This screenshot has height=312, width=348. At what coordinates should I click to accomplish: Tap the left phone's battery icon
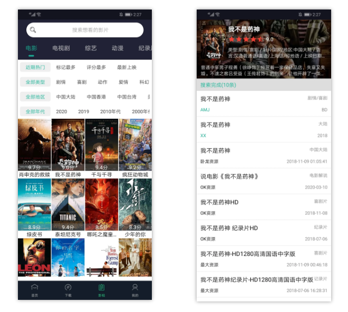(128, 14)
